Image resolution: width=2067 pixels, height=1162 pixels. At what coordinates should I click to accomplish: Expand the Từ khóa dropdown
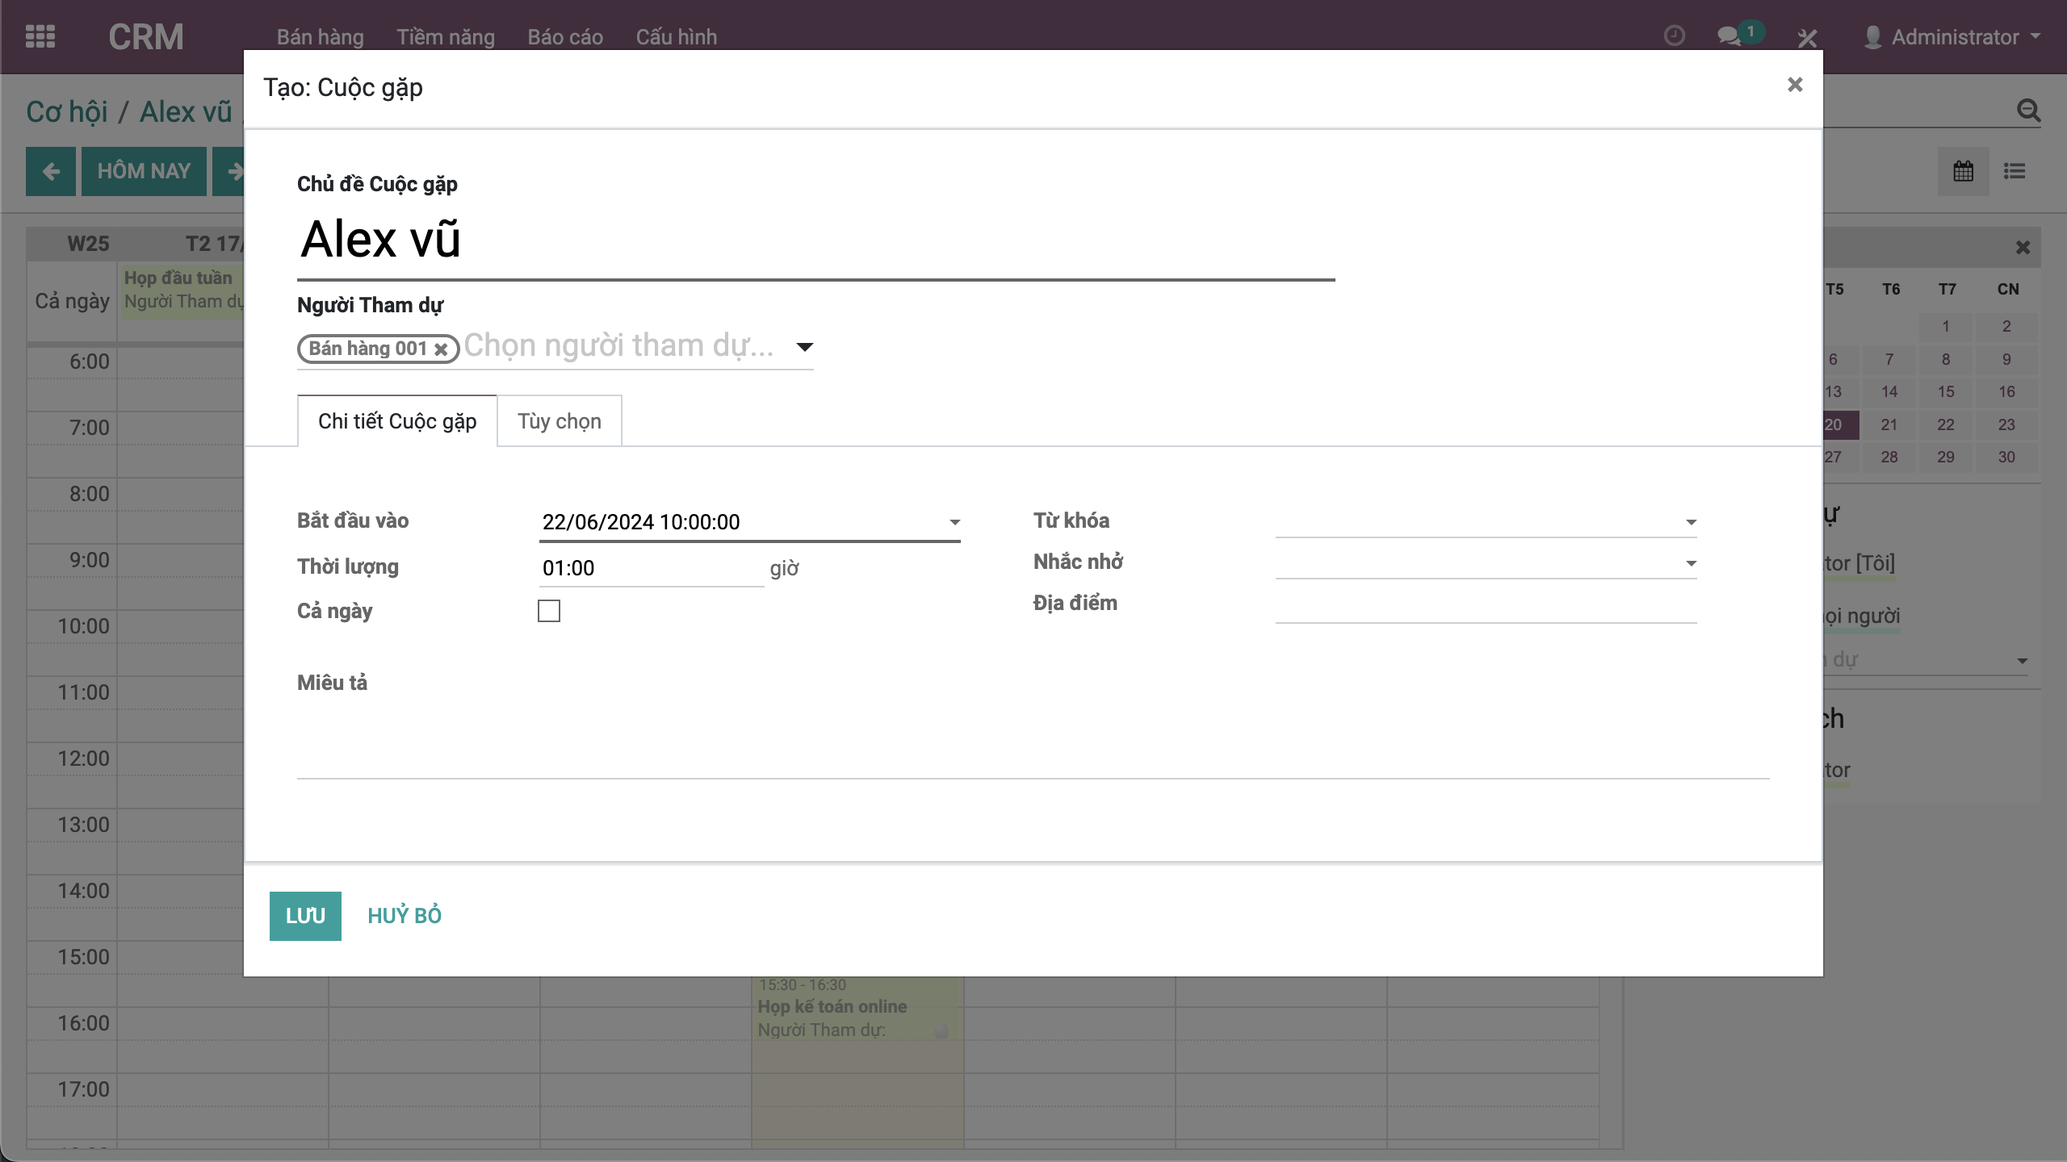[1691, 522]
